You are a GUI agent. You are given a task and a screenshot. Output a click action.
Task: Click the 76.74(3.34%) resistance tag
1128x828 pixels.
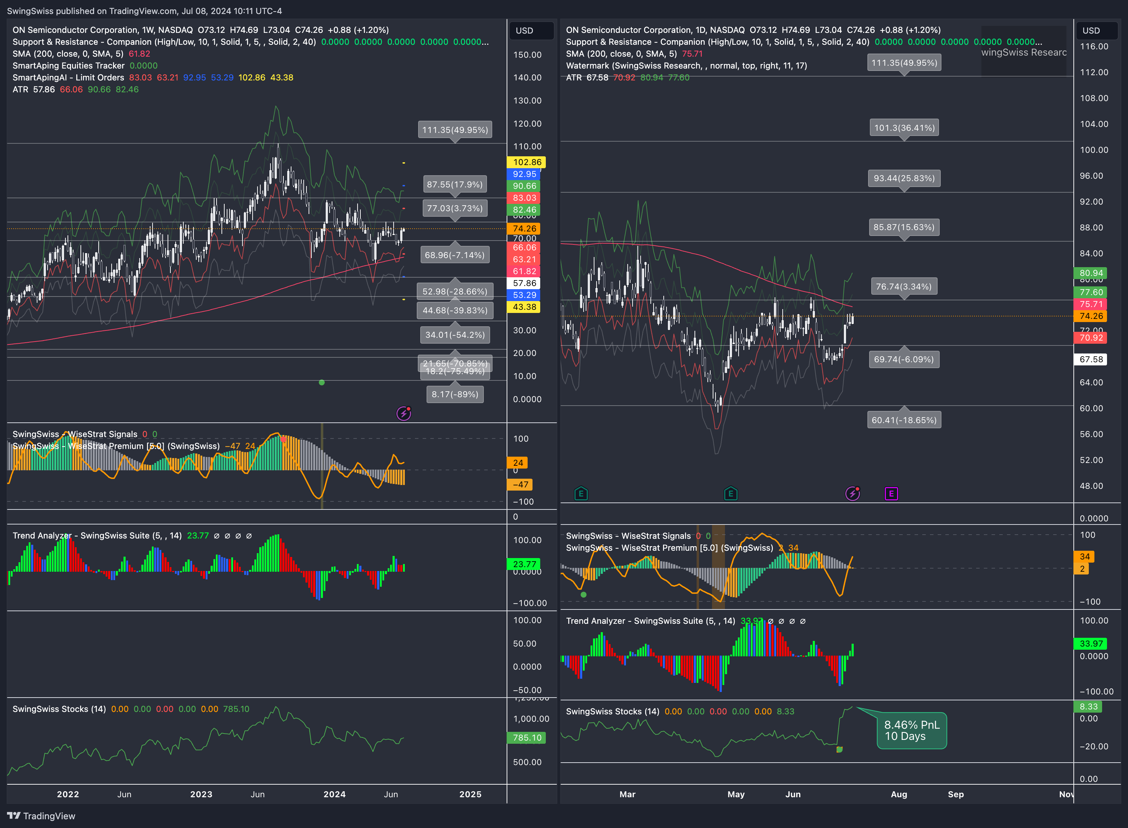[904, 287]
